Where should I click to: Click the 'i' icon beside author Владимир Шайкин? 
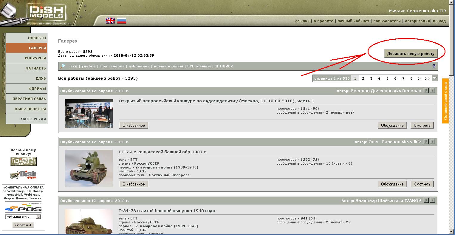[432, 200]
